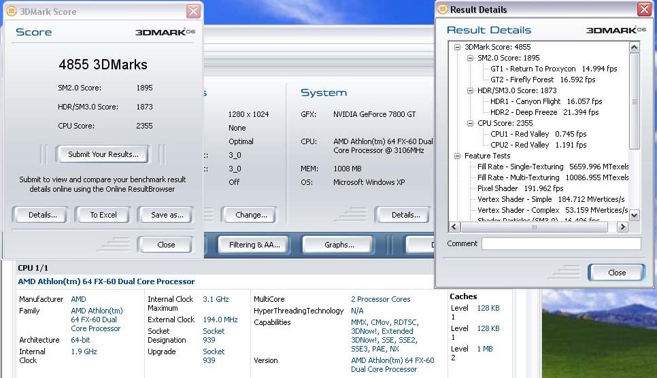The height and width of the screenshot is (378, 657).
Task: Select Vertex Shader - Simple row
Action: point(551,199)
